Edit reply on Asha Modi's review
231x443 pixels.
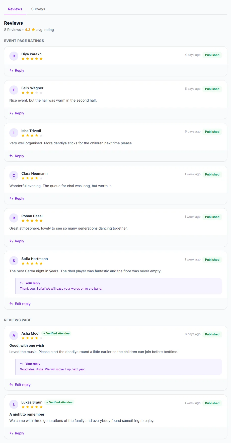[x=20, y=385]
